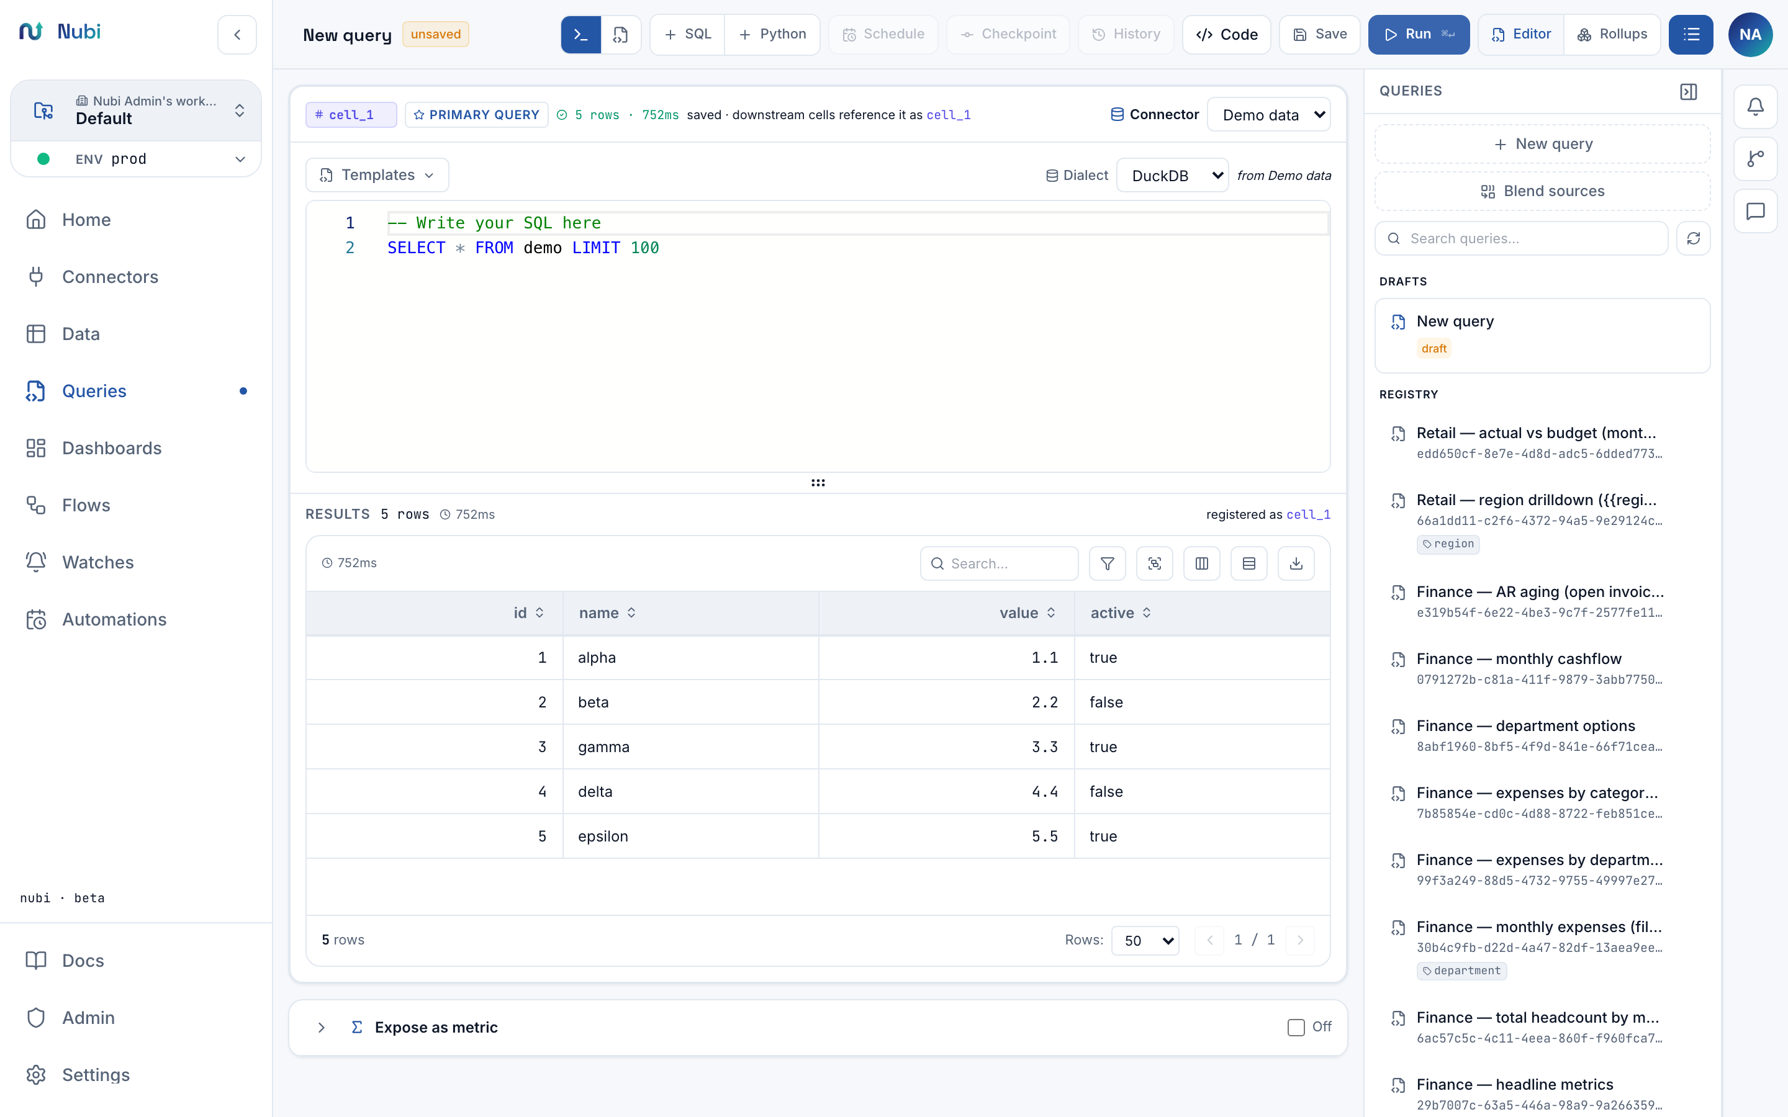Switch to Editor mode
This screenshot has height=1117, width=1788.
1520,35
